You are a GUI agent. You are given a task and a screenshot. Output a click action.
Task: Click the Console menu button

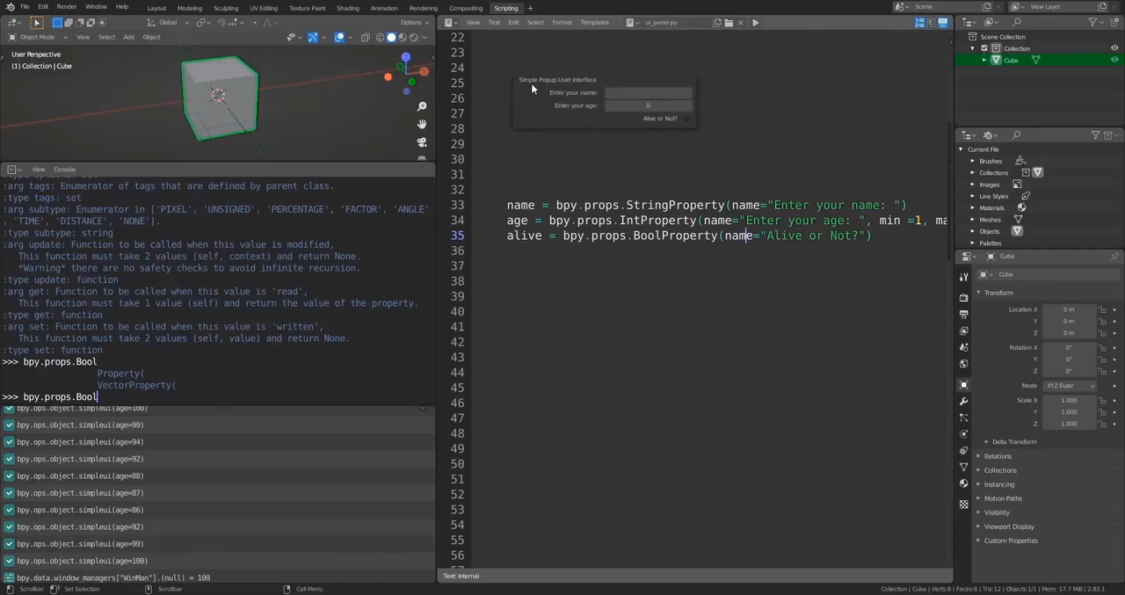coord(64,170)
